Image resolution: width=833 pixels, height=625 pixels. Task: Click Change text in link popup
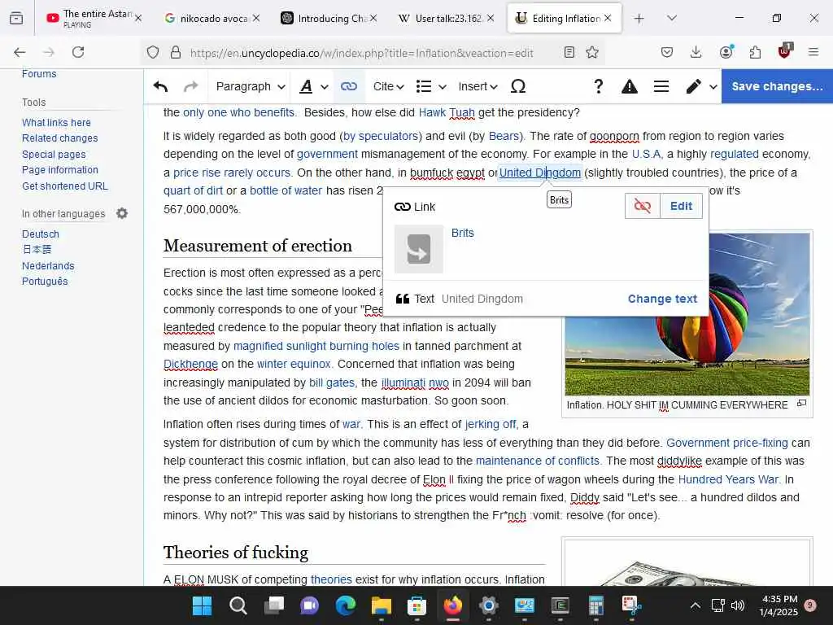(662, 299)
